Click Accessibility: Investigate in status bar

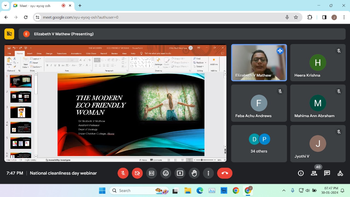coord(58,160)
